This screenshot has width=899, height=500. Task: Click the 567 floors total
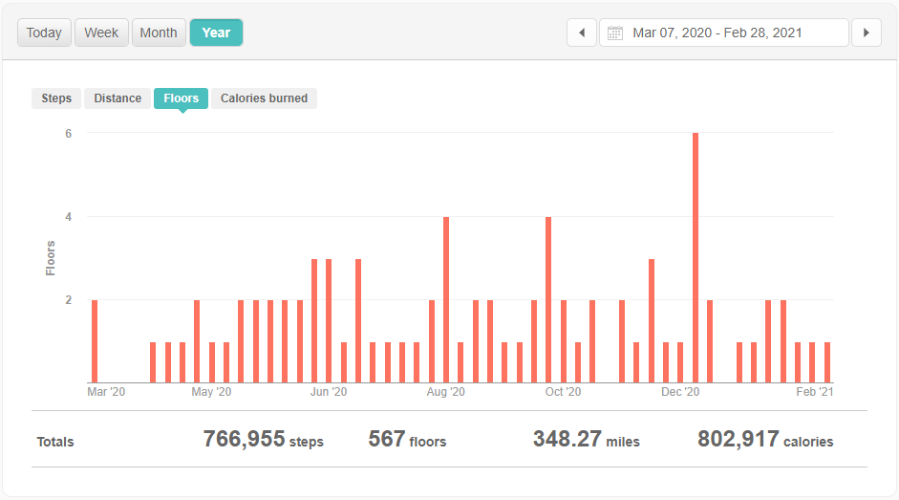407,440
